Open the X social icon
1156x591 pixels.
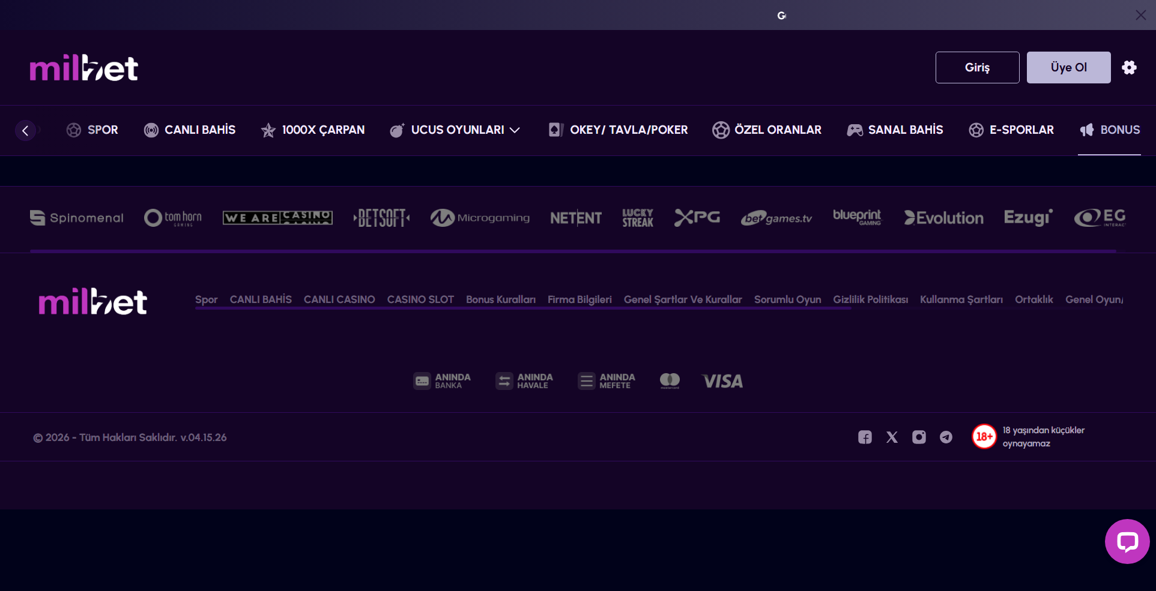892,437
